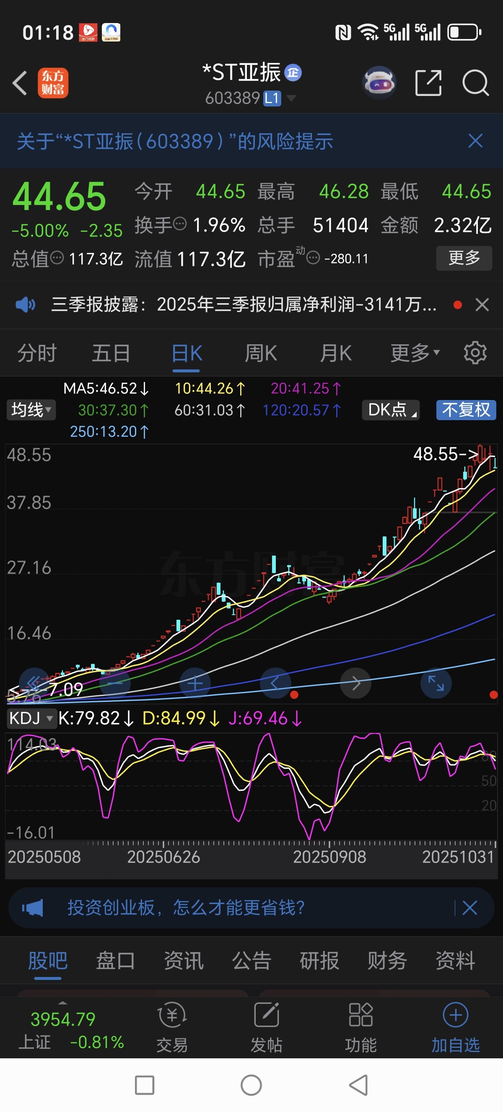Switch to the 分时 chart tab
503x1112 pixels.
(37, 353)
